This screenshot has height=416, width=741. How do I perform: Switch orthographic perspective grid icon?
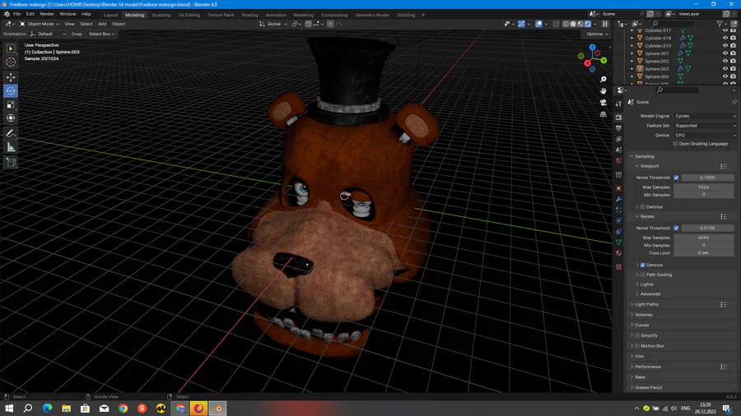point(603,114)
